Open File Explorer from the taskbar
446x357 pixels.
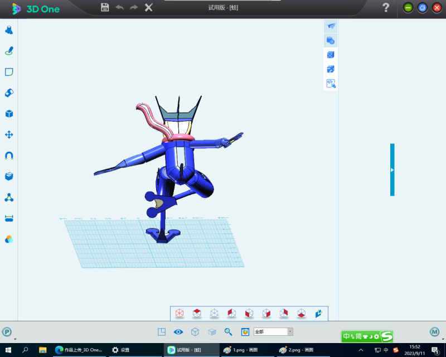[x=43, y=350]
